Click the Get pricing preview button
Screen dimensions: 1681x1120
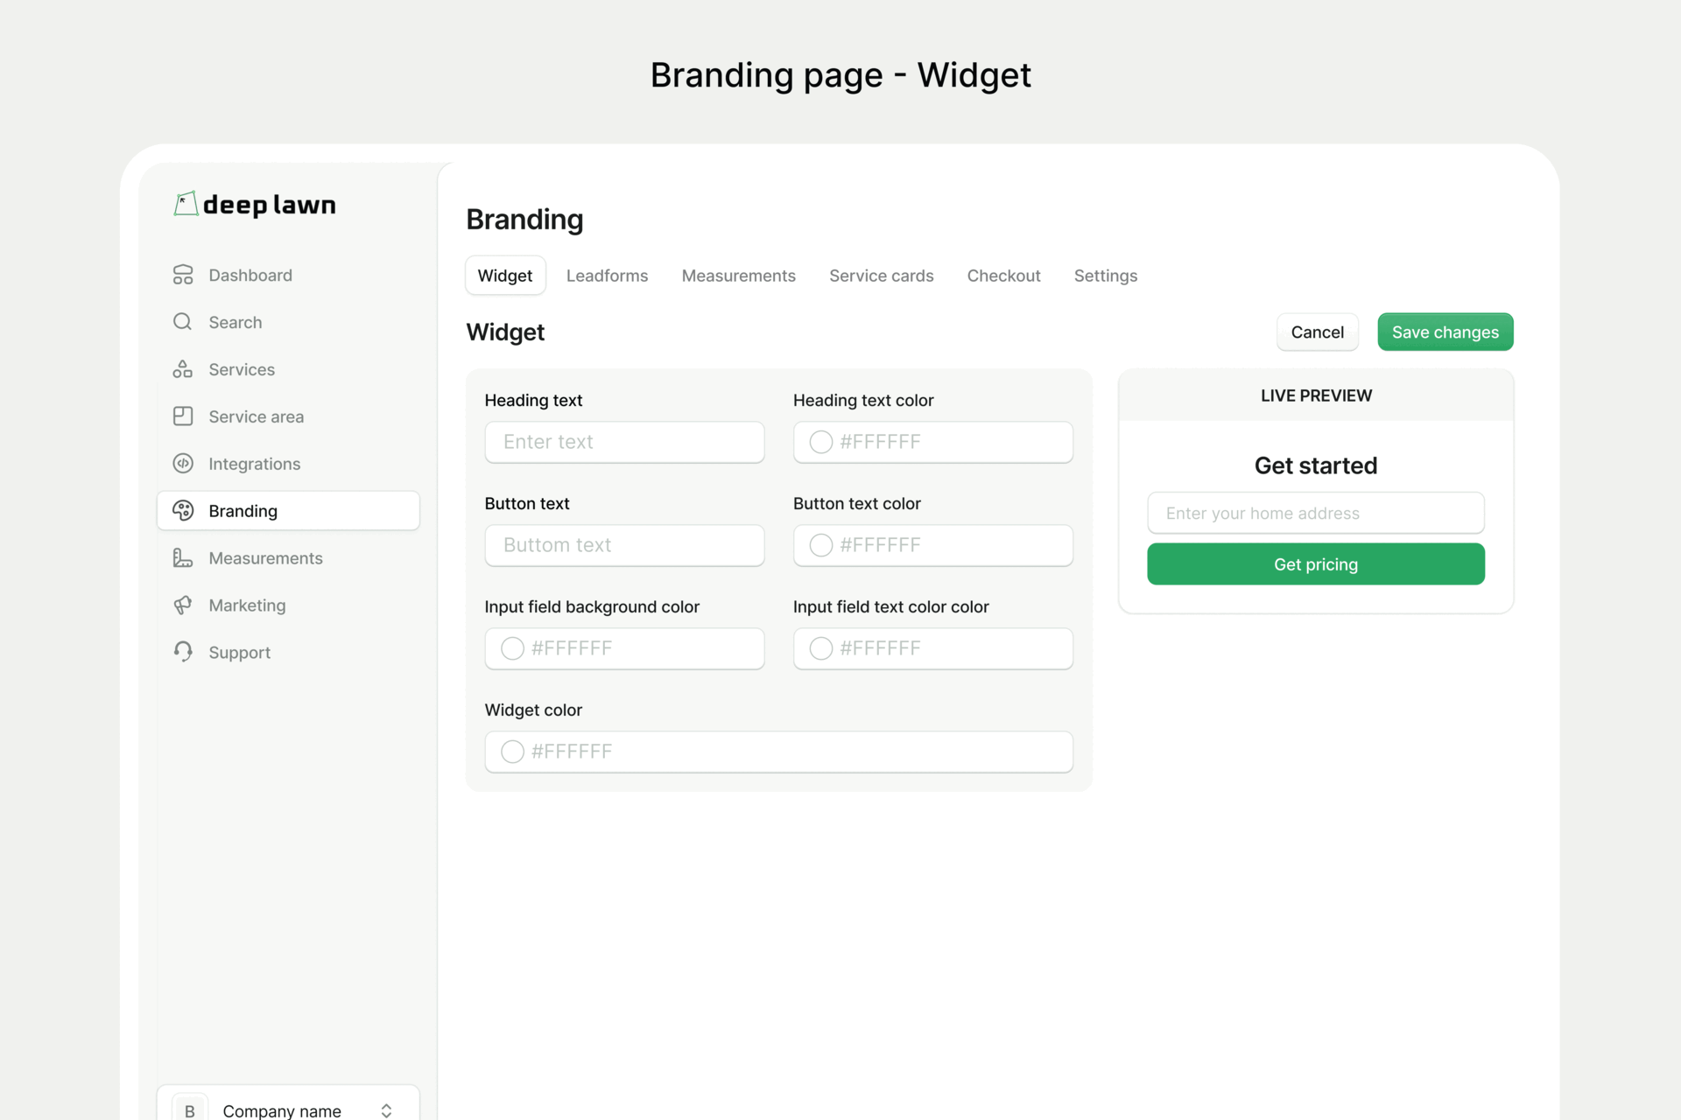[1315, 564]
